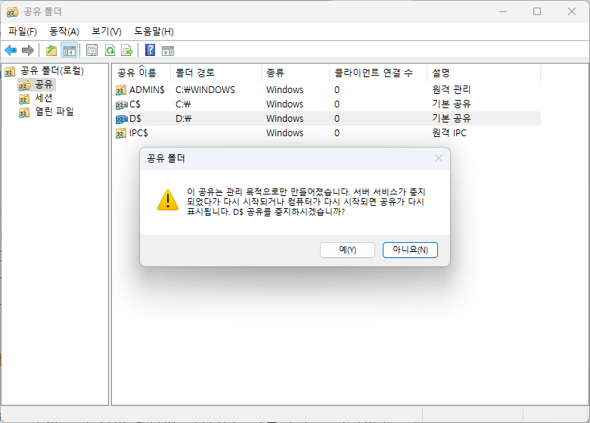Click the Refresh toolbar icon
The width and height of the screenshot is (590, 423).
(110, 50)
